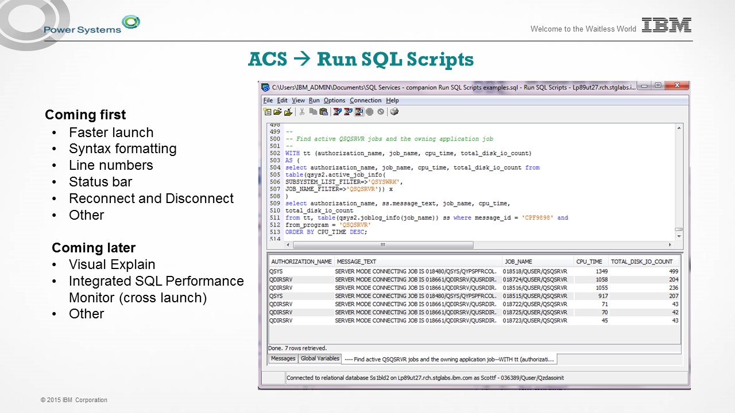This screenshot has width=735, height=413.
Task: Click the Run All toolbar icon
Action: click(338, 112)
